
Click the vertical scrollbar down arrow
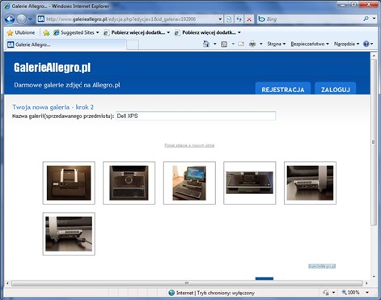pyautogui.click(x=374, y=277)
